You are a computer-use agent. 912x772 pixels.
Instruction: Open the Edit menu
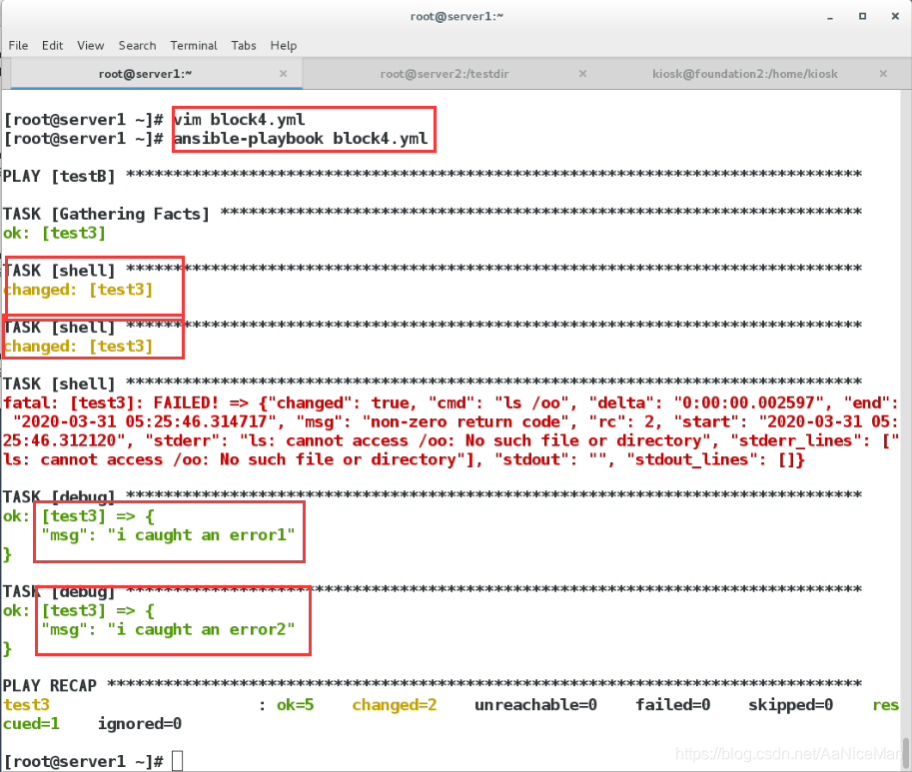[x=52, y=45]
